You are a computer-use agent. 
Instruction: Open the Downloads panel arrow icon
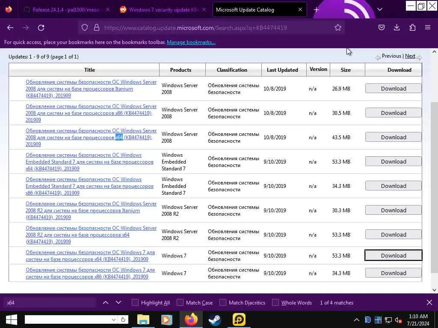pyautogui.click(x=397, y=27)
